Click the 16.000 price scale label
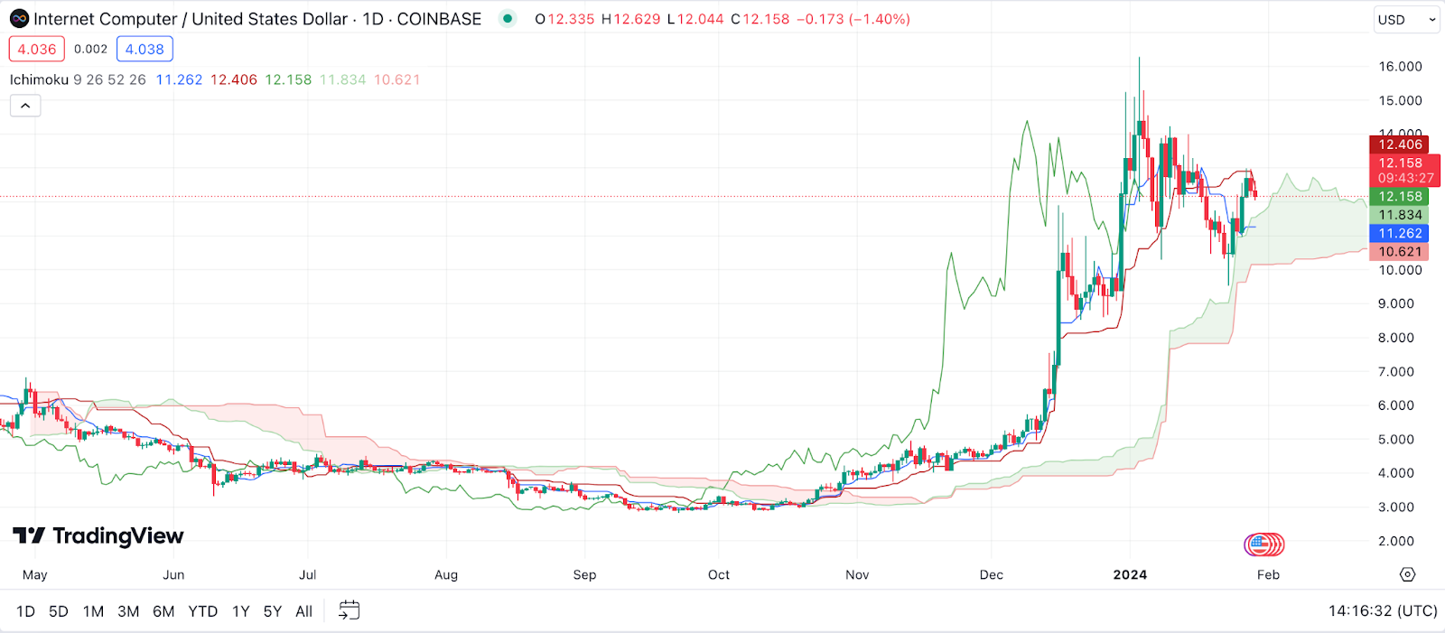The image size is (1445, 633). tap(1400, 67)
